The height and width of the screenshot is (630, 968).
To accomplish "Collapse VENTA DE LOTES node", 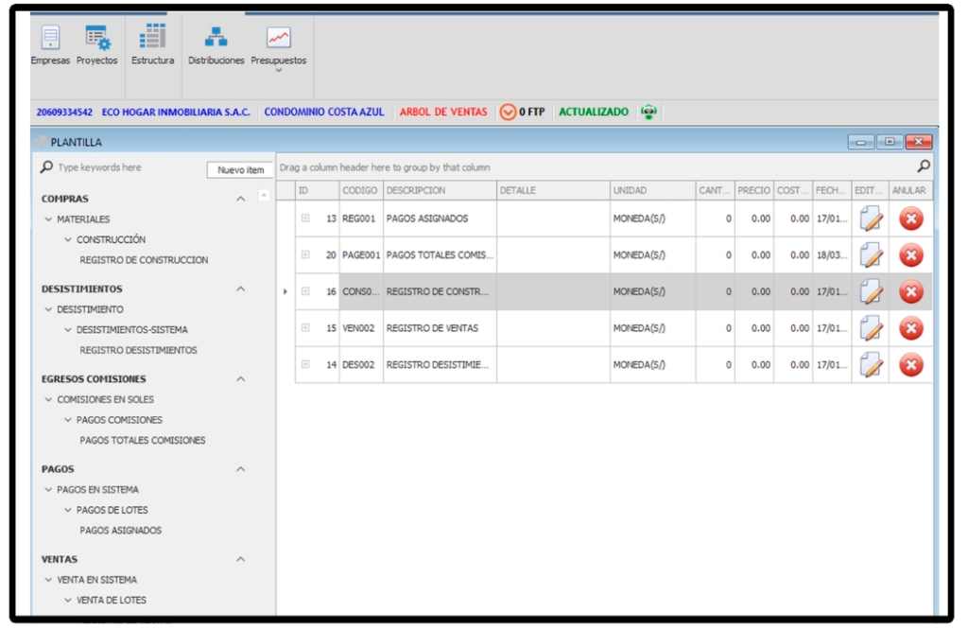I will 68,601.
